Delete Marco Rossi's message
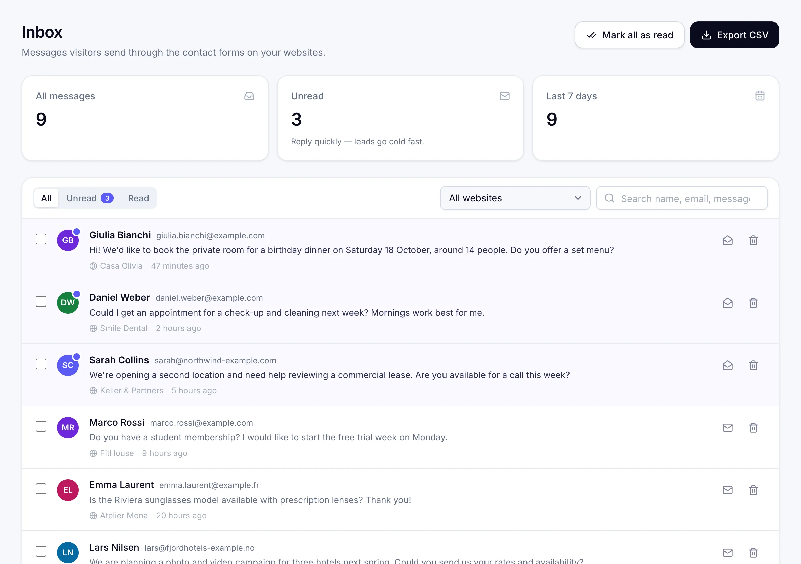The height and width of the screenshot is (564, 801). [753, 428]
